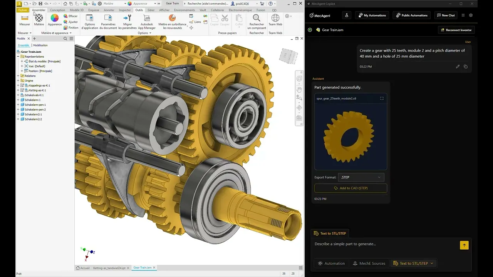Viewport: 493px width, 277px height.
Task: Switch to Ketting-as_tandwiel24.ipt document tab
Action: (109, 268)
